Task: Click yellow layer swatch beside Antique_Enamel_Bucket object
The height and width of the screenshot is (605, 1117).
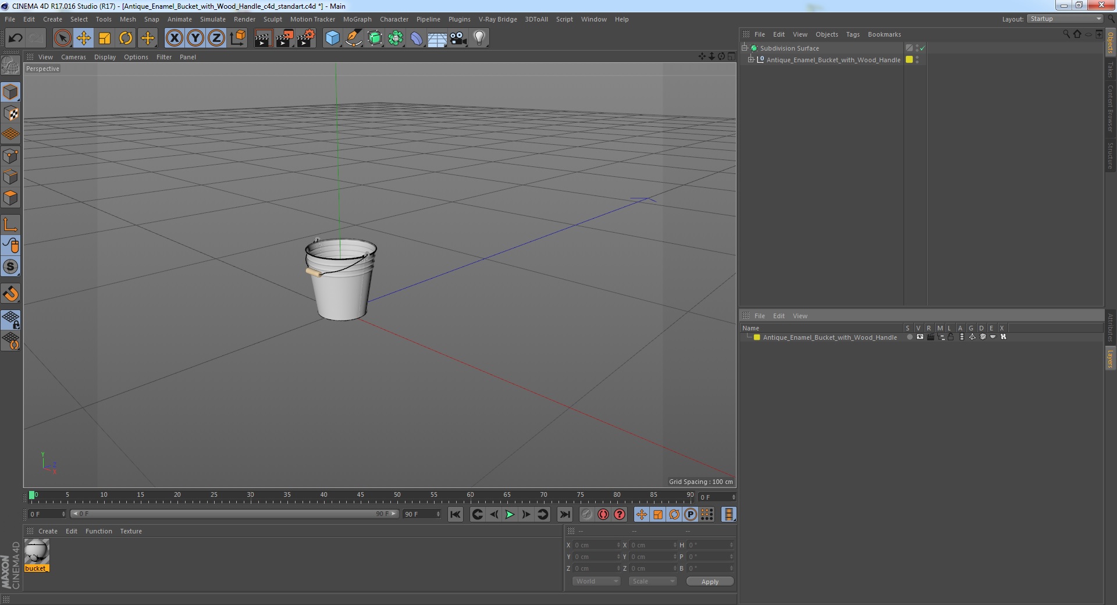Action: [x=909, y=59]
